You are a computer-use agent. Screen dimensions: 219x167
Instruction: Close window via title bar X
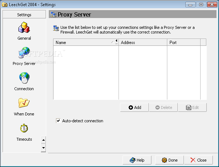[212, 5]
